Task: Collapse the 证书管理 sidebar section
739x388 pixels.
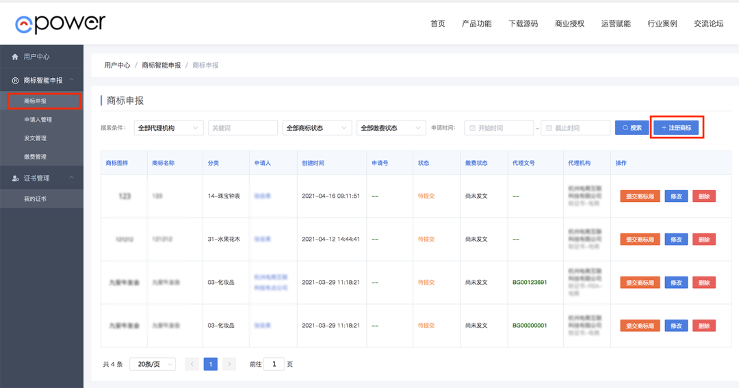Action: (x=72, y=178)
